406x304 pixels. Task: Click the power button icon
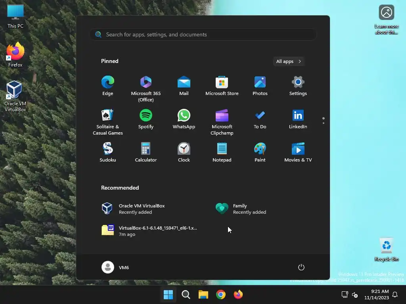click(301, 267)
